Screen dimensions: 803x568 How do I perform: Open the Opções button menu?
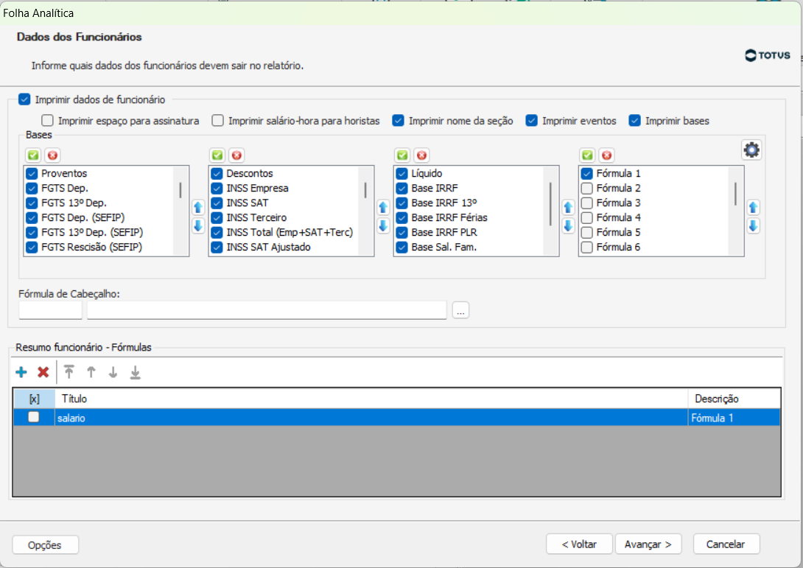click(x=46, y=545)
